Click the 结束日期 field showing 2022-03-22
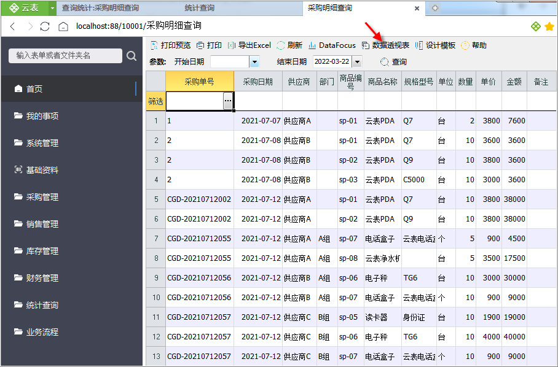Image resolution: width=558 pixels, height=367 pixels. click(x=332, y=62)
